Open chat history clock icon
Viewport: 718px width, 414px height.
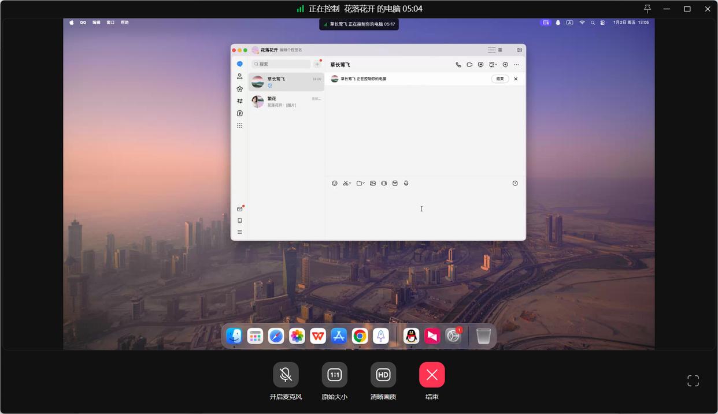pyautogui.click(x=515, y=183)
